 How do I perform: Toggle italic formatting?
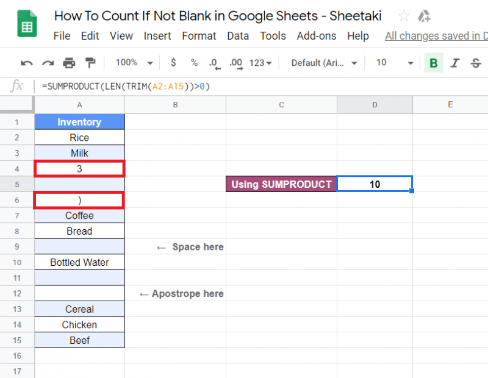454,63
